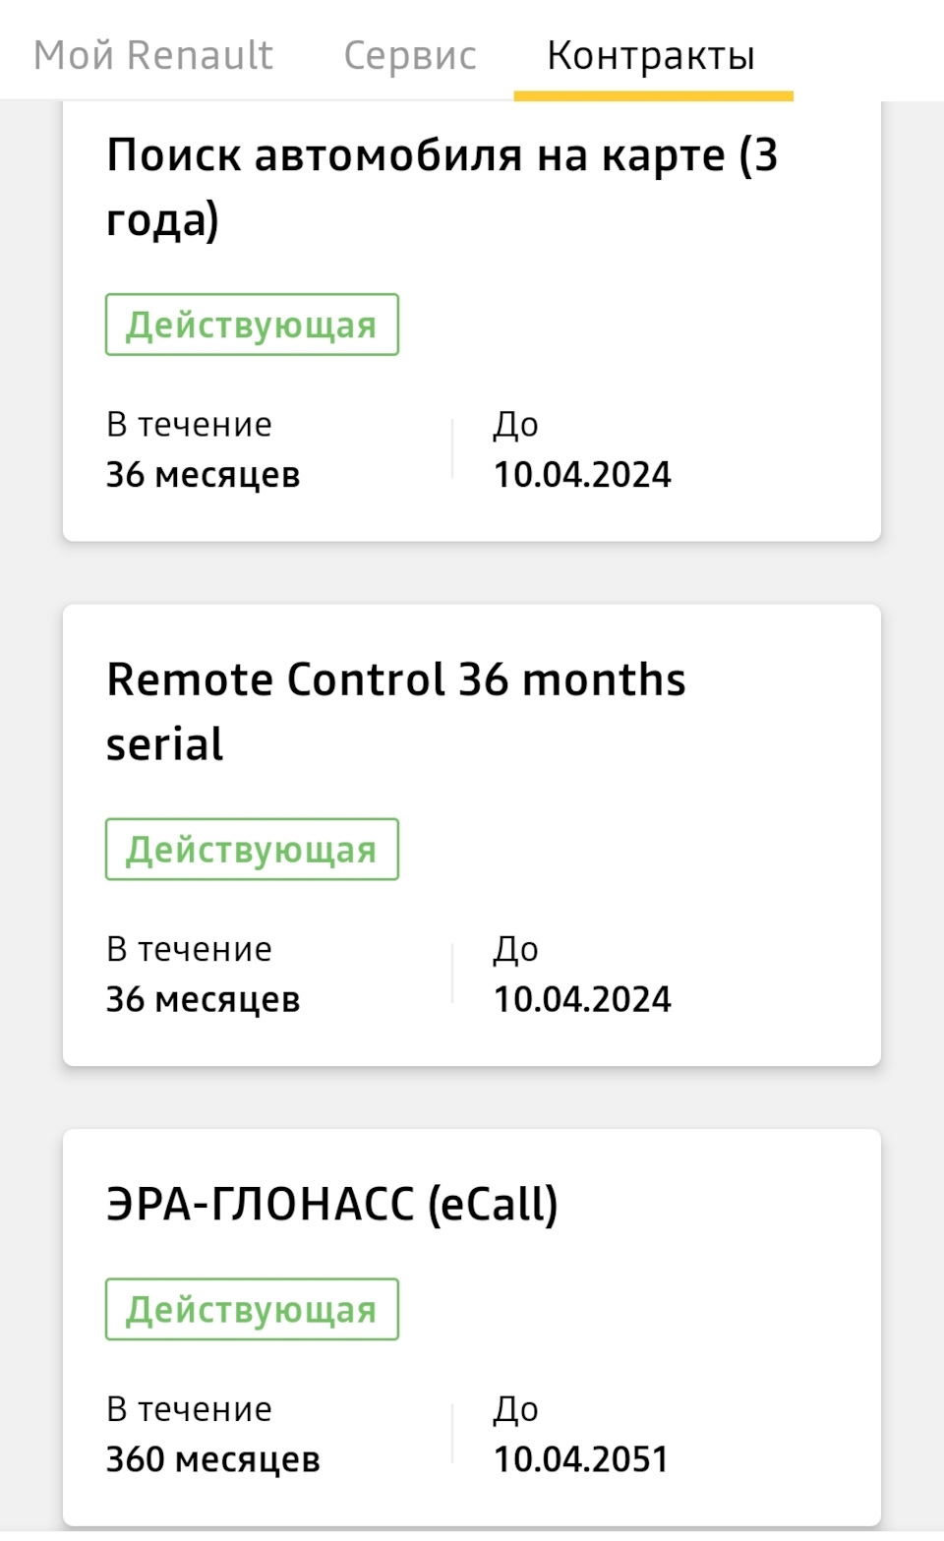Viewport: 944px width, 1541px height.
Task: Tap 10.04.2024 expiry date in Remote Control card
Action: [582, 999]
